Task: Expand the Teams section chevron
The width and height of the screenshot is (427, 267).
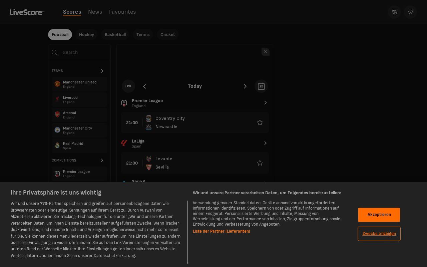Action: [102, 71]
